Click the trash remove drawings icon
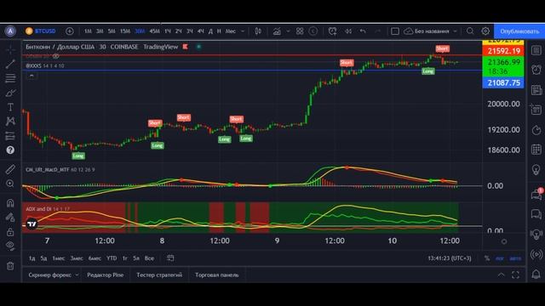Image resolution: width=545 pixels, height=306 pixels. point(10,266)
